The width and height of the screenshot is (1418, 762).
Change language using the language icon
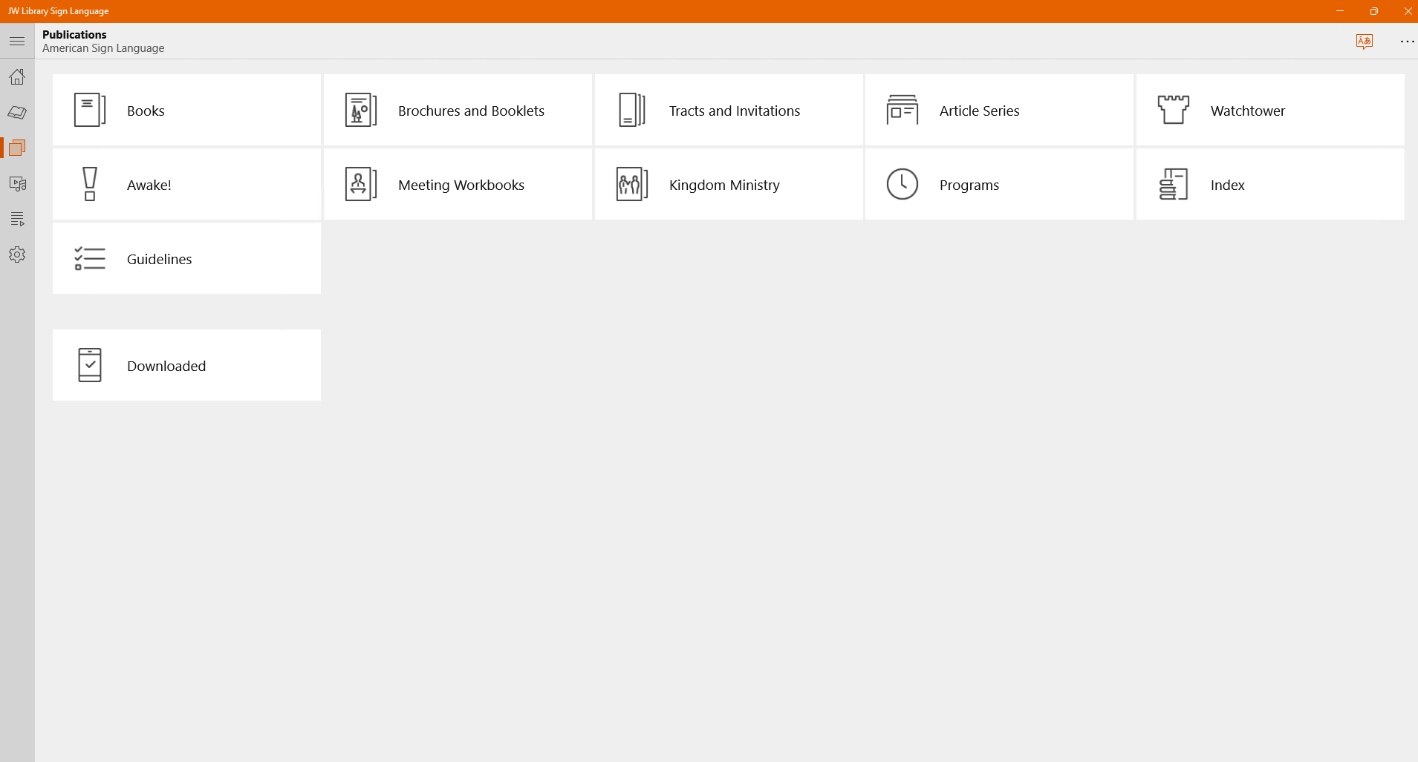1364,42
